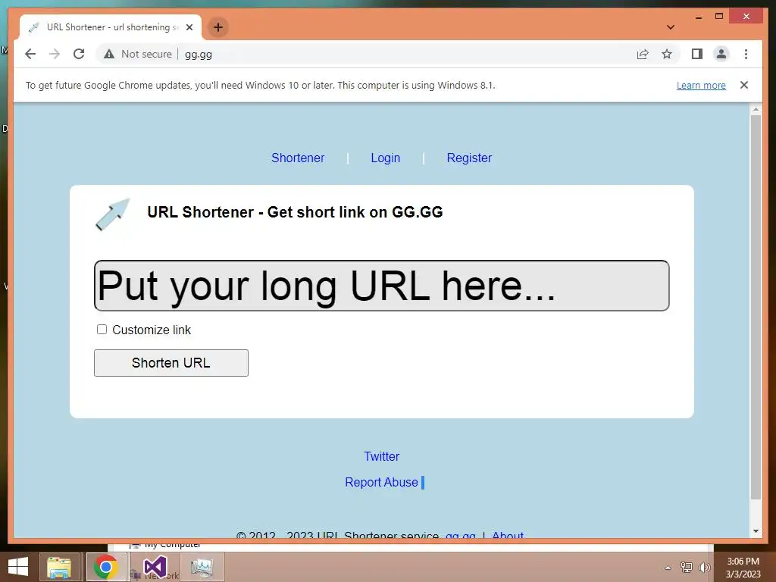Open the Chrome profile avatar menu
The width and height of the screenshot is (776, 582).
click(721, 54)
